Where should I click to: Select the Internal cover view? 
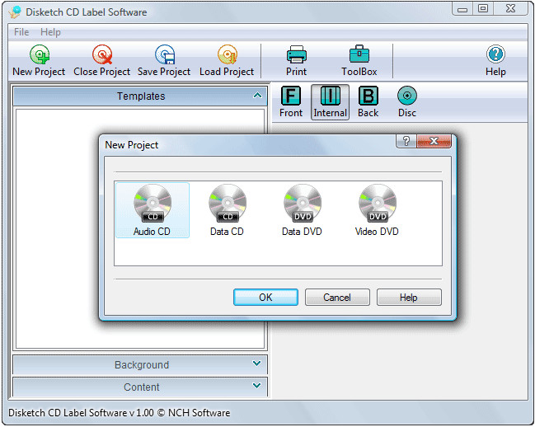[330, 102]
